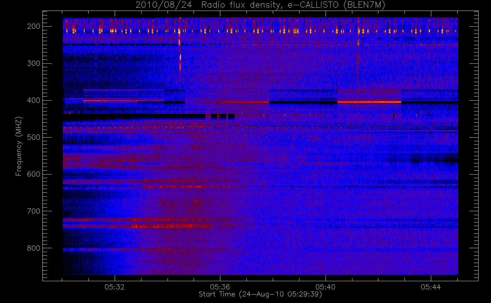
Task: Click the 05:36 time tick label
Action: [x=220, y=287]
